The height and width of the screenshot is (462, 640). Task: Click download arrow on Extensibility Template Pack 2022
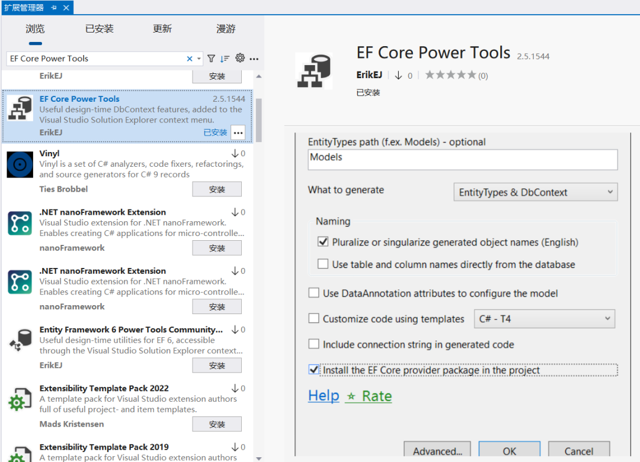coord(235,388)
